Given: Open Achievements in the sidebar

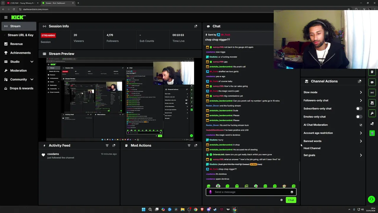Looking at the screenshot, I should 19,53.
